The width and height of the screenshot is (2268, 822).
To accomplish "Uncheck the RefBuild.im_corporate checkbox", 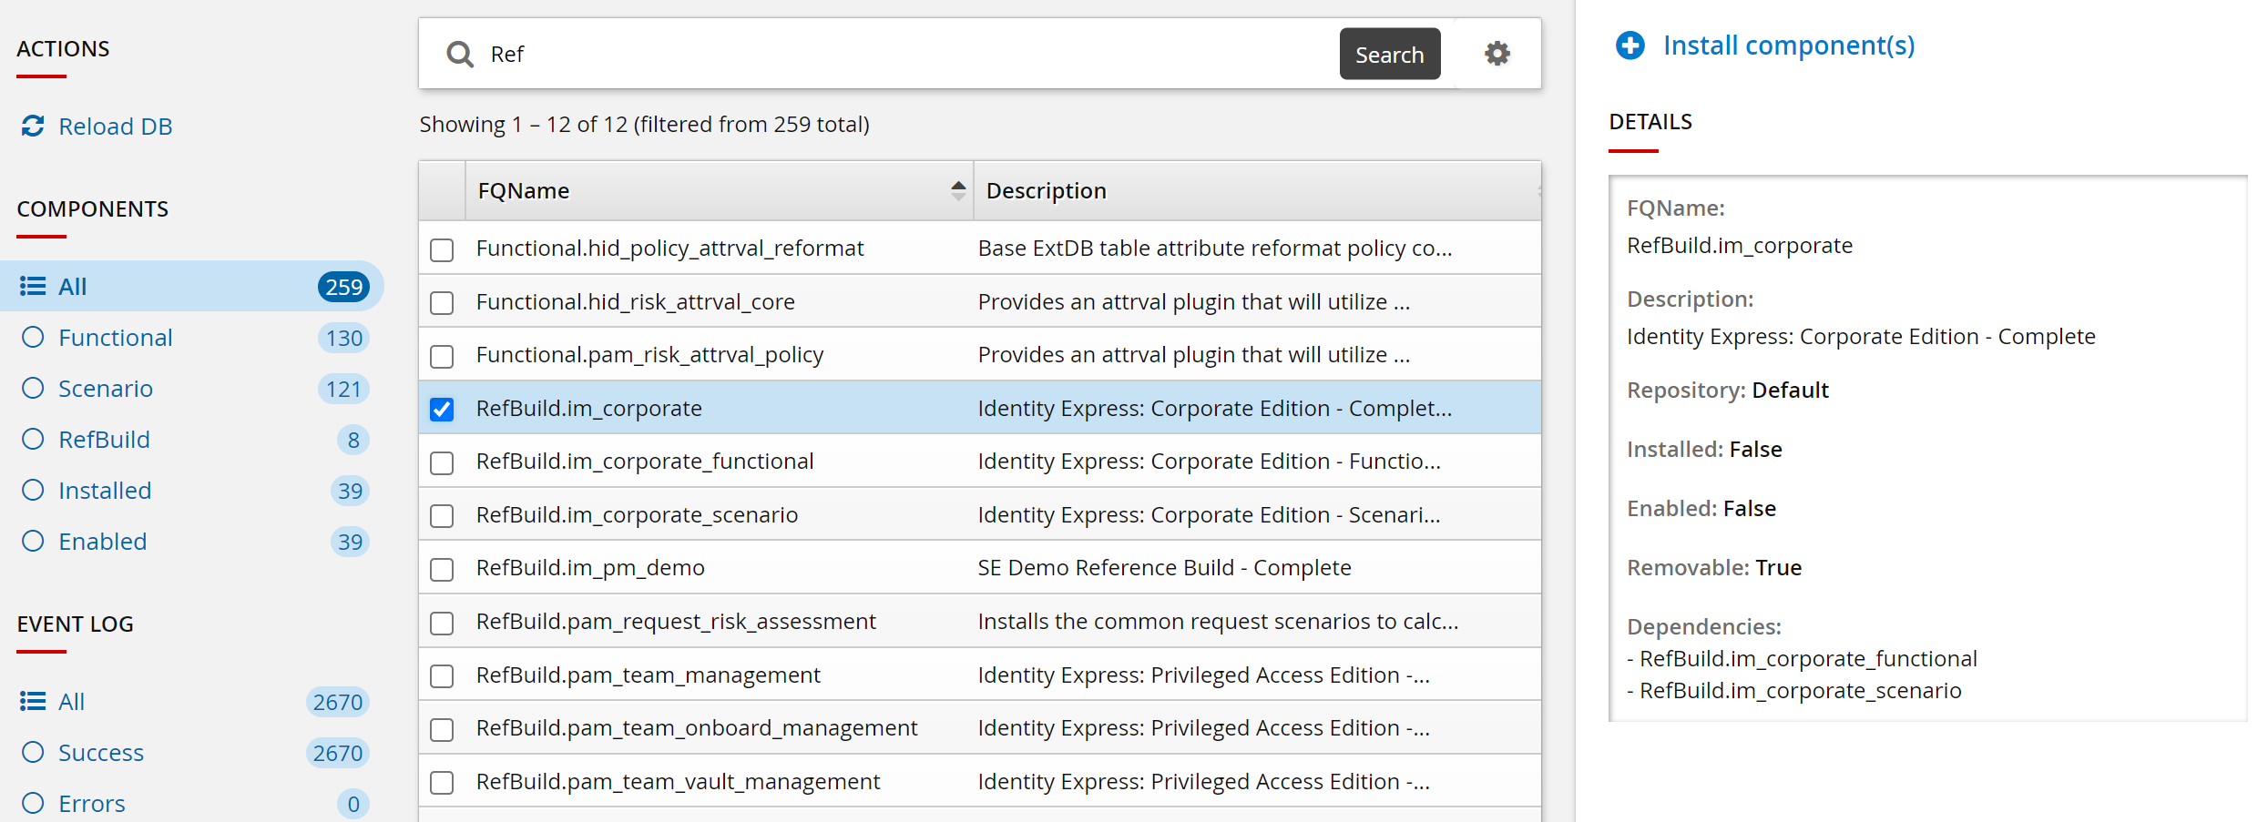I will [442, 410].
